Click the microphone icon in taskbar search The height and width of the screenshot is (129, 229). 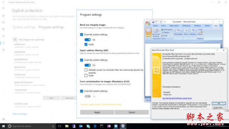point(53,126)
